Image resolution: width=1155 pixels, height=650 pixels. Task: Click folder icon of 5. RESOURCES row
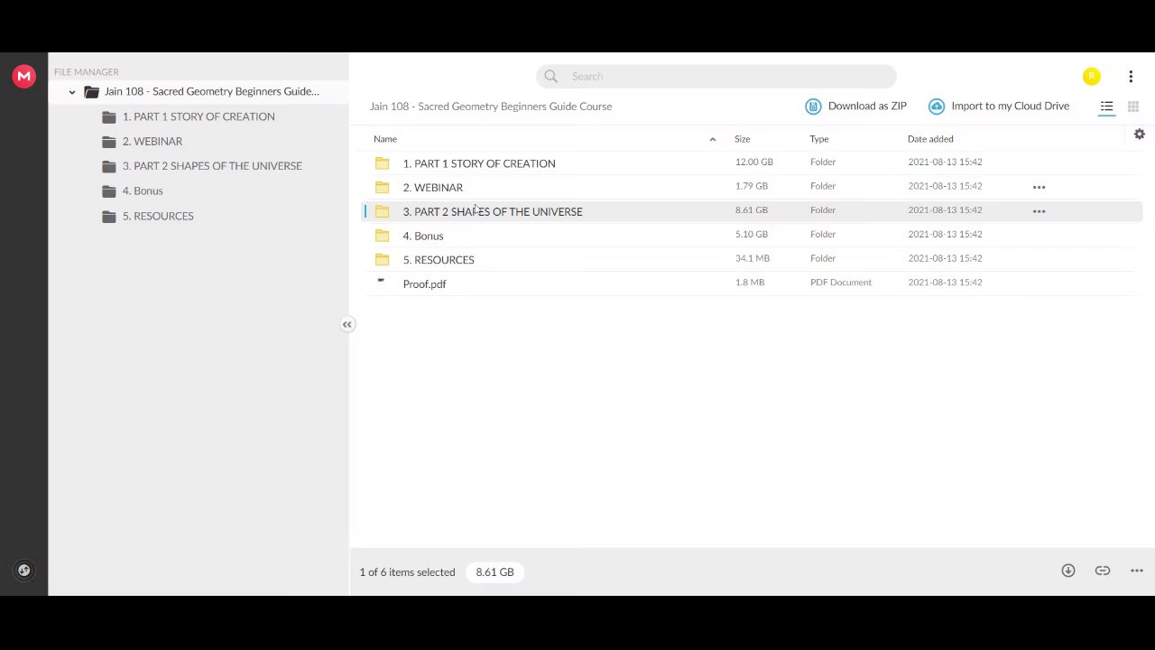click(x=383, y=259)
